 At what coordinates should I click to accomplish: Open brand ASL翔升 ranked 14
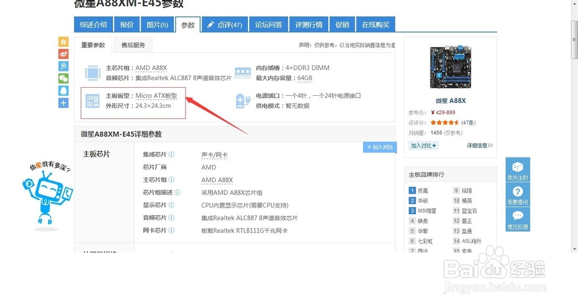472,241
